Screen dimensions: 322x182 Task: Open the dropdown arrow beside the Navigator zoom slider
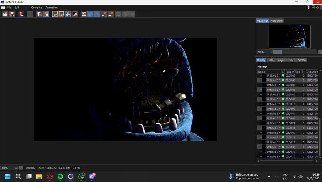coord(320,52)
